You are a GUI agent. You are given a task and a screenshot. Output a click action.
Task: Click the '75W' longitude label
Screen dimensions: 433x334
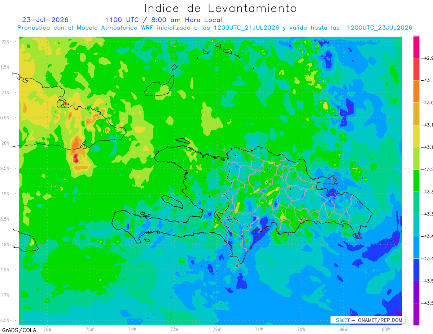90,329
